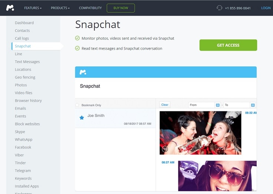This screenshot has width=273, height=194.
Task: Open Events in the sidebar
Action: pyautogui.click(x=20, y=116)
